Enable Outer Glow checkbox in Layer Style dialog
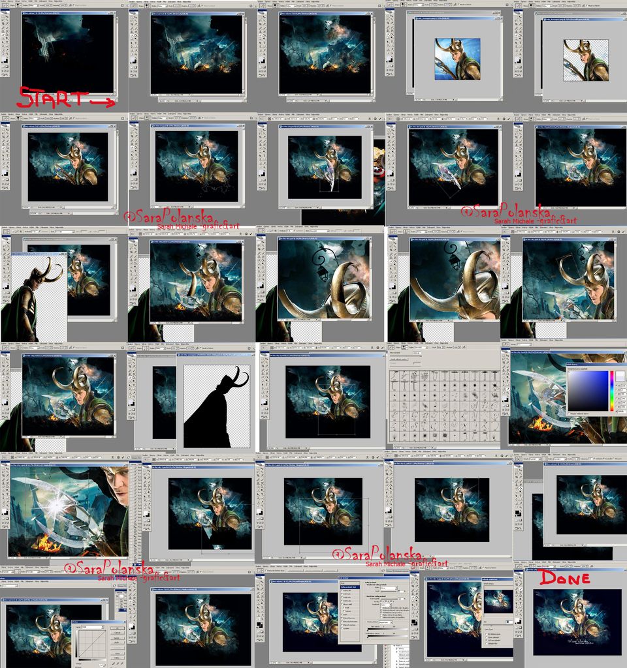 342,598
